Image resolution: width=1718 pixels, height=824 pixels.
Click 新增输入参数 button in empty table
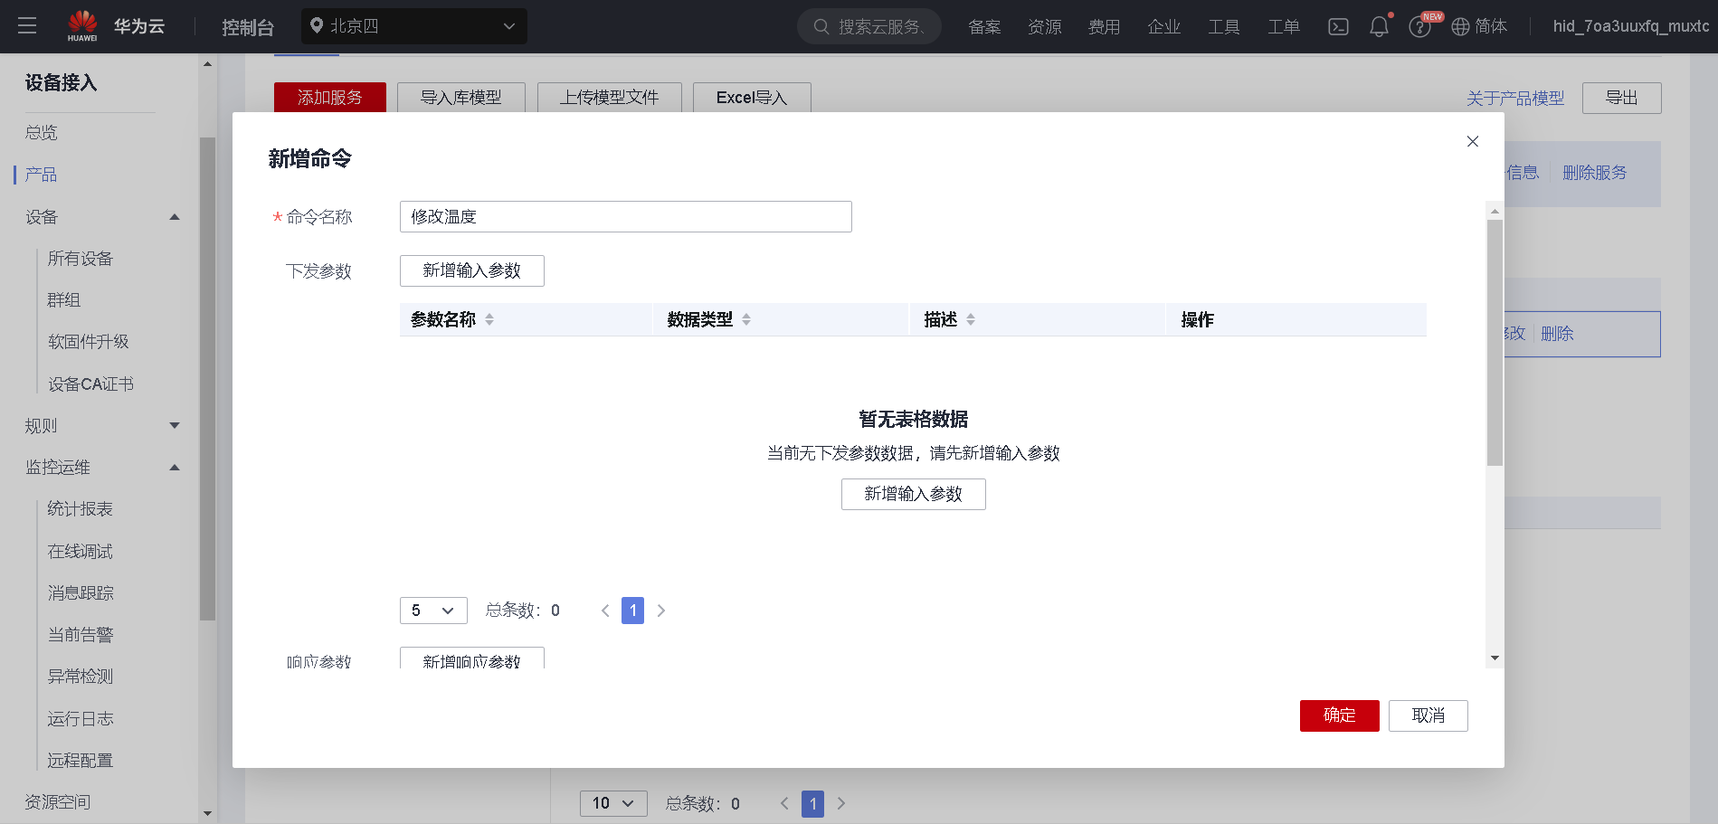914,494
